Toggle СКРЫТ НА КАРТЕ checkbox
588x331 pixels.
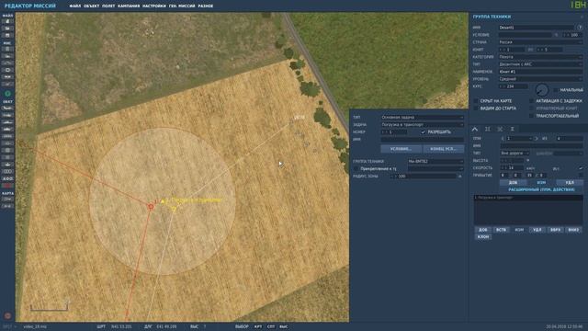coord(476,101)
